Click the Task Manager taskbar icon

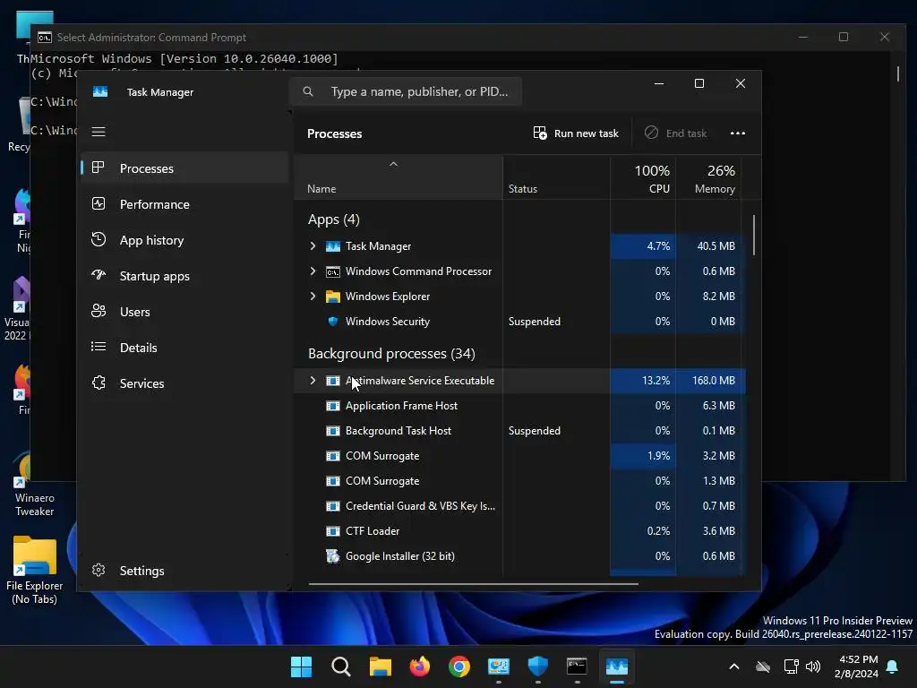coord(616,666)
